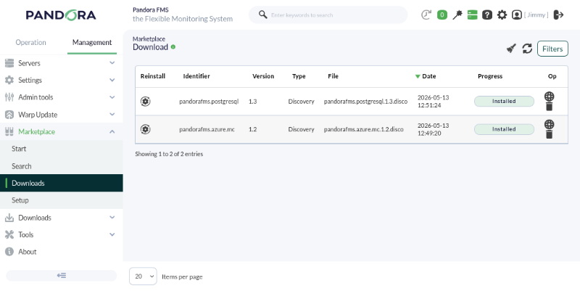Switch to the Operation tab
Screen dimensions: 580x291
pyautogui.click(x=30, y=42)
